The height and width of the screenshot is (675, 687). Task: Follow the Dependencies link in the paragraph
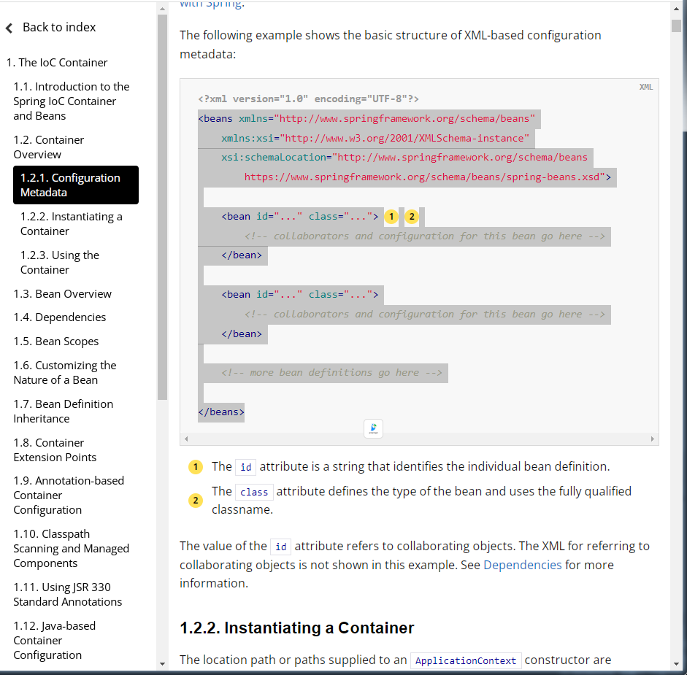[522, 565]
